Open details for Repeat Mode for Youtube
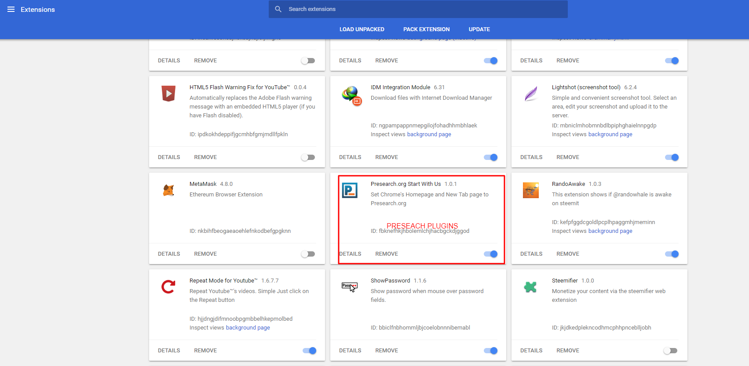Screen dimensions: 749x366 pyautogui.click(x=169, y=351)
